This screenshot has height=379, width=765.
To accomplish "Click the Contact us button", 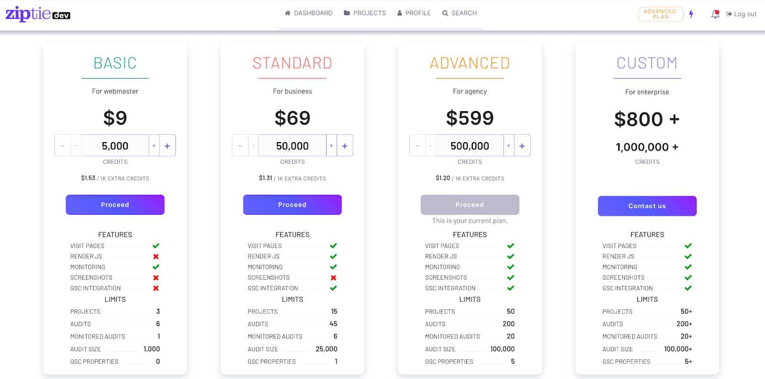I will (x=647, y=206).
